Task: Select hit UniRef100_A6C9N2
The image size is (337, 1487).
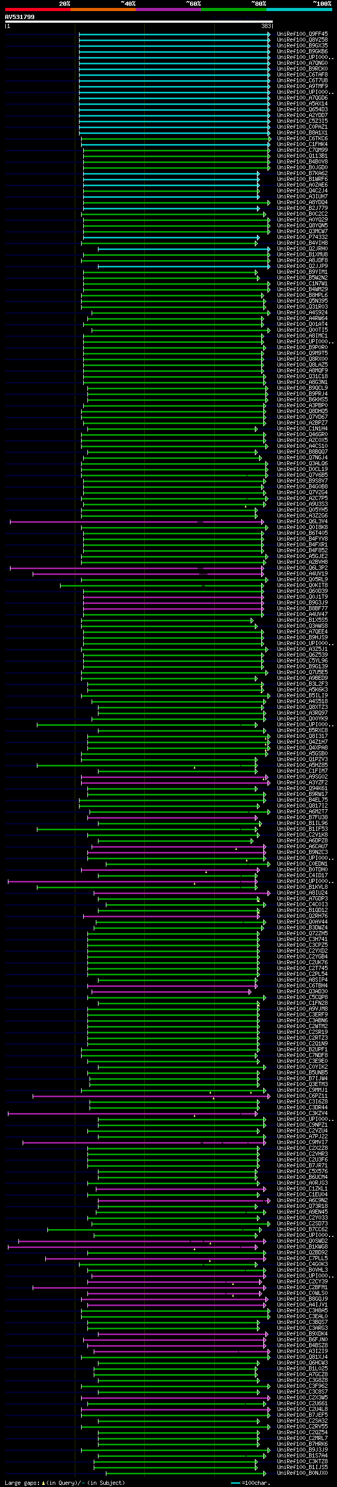Action: pos(302,1200)
